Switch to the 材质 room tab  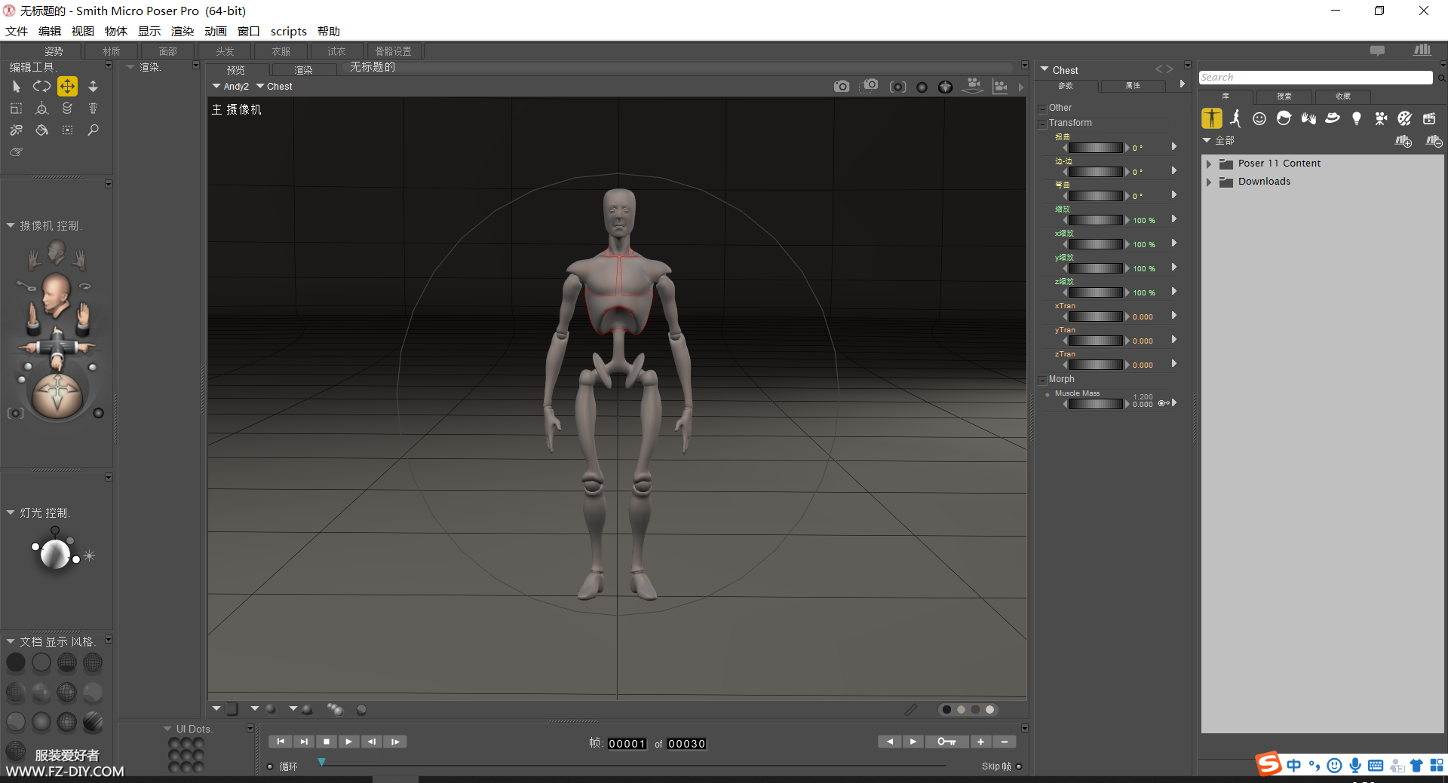click(x=112, y=51)
